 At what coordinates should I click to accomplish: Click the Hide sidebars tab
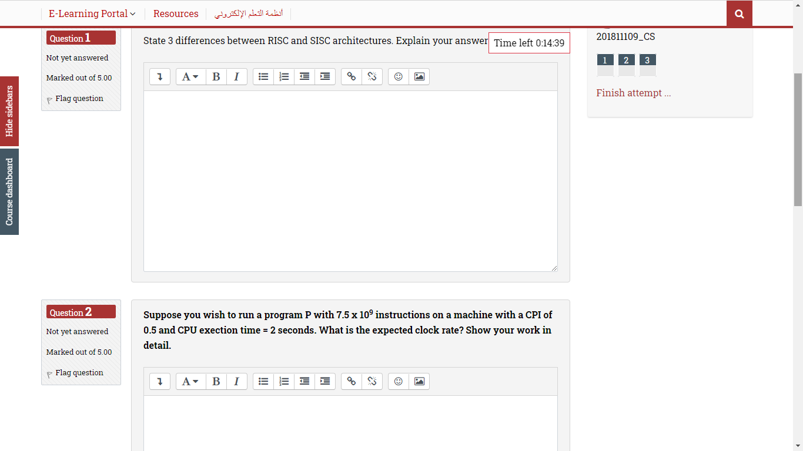[x=9, y=111]
